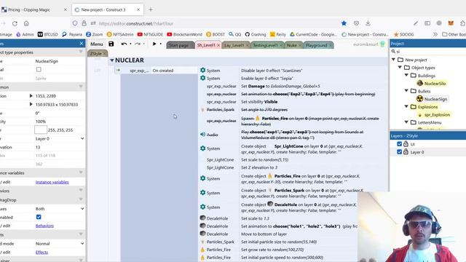This screenshot has width=466, height=262.
Task: Expand the Size property triangle
Action: 31,104
